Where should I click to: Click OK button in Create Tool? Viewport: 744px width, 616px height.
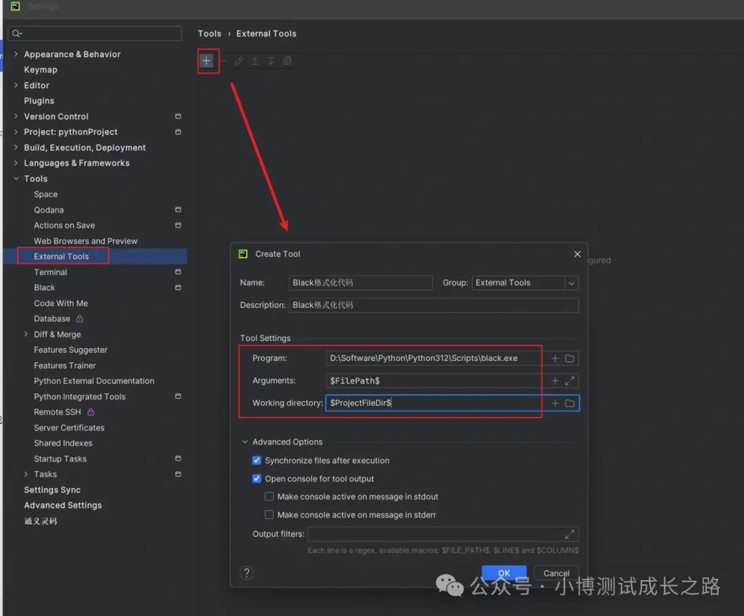504,573
